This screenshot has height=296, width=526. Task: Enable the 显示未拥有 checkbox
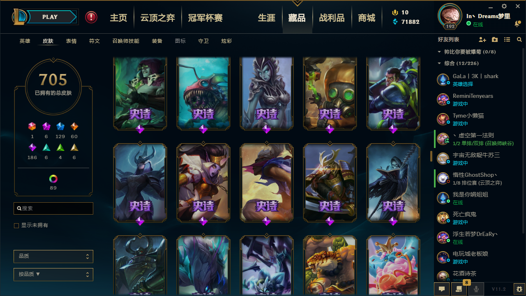(x=16, y=226)
